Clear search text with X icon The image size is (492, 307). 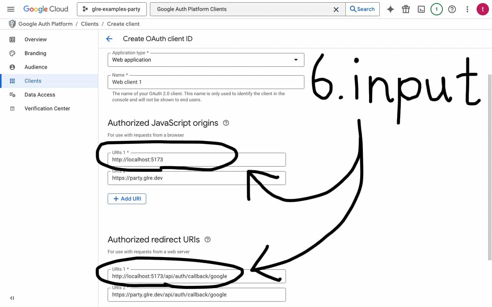pos(336,9)
